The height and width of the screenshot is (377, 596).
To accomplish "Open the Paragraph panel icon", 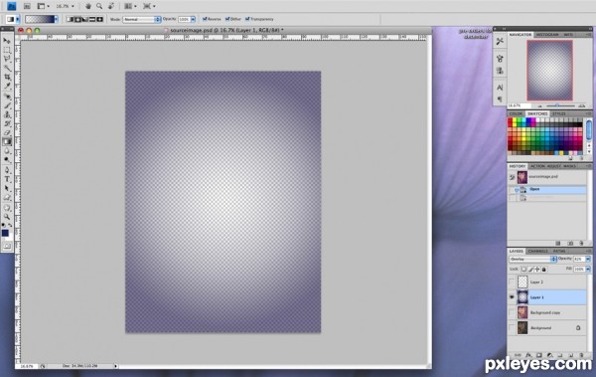I will (500, 99).
